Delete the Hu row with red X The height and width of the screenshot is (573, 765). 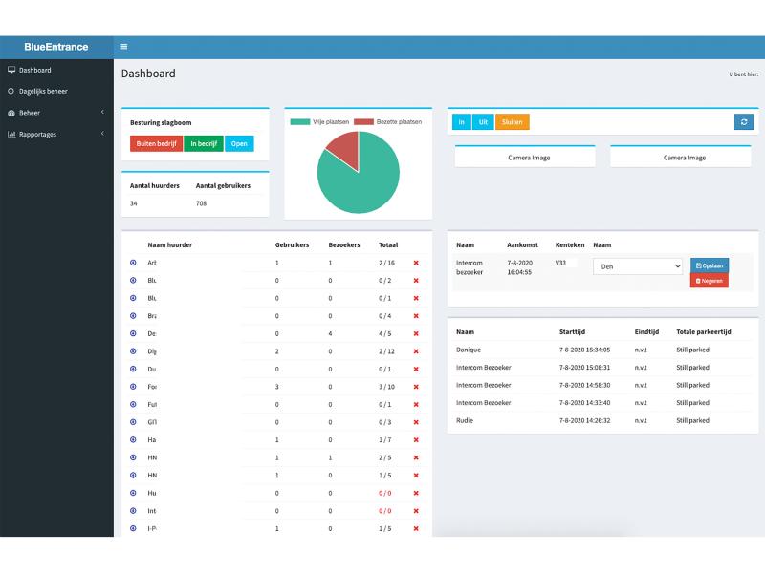point(416,493)
